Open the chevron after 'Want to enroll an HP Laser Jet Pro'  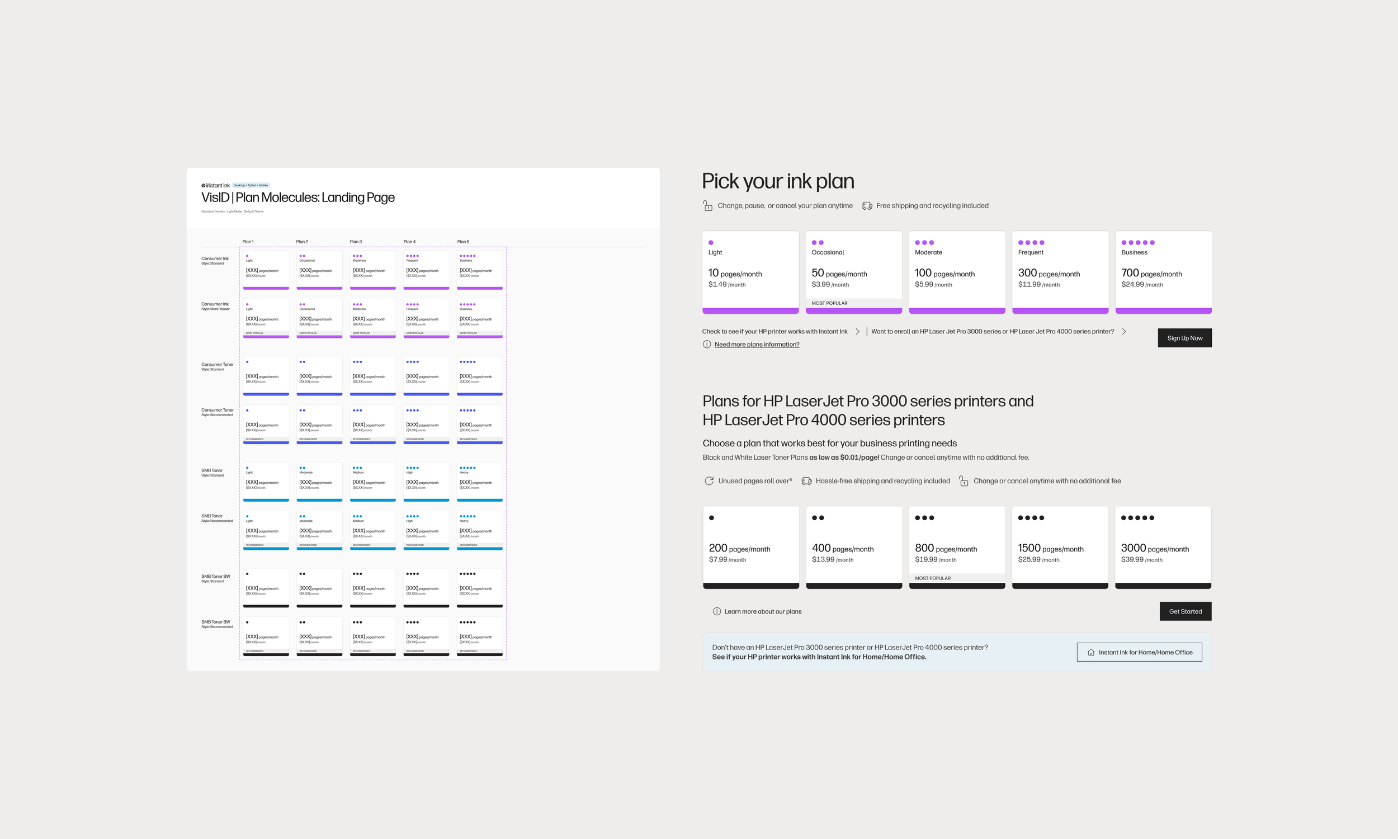tap(1123, 332)
